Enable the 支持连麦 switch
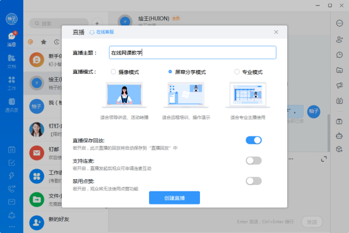This screenshot has height=233, width=349. [254, 160]
